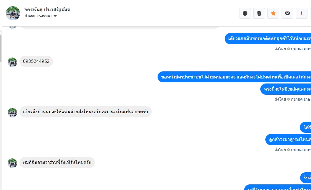Mark conversation unread with the envelope icon
This screenshot has width=311, height=190.
click(x=287, y=13)
